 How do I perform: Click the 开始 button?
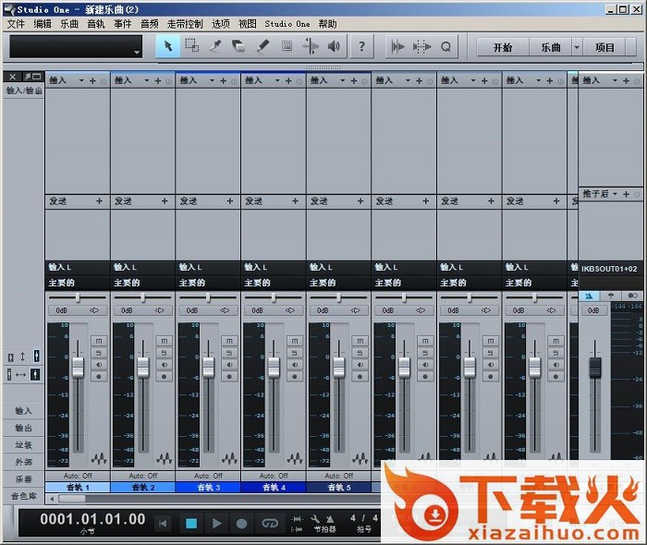pos(503,47)
